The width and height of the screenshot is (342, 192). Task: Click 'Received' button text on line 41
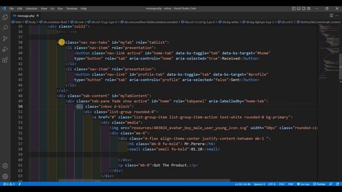pyautogui.click(x=231, y=59)
